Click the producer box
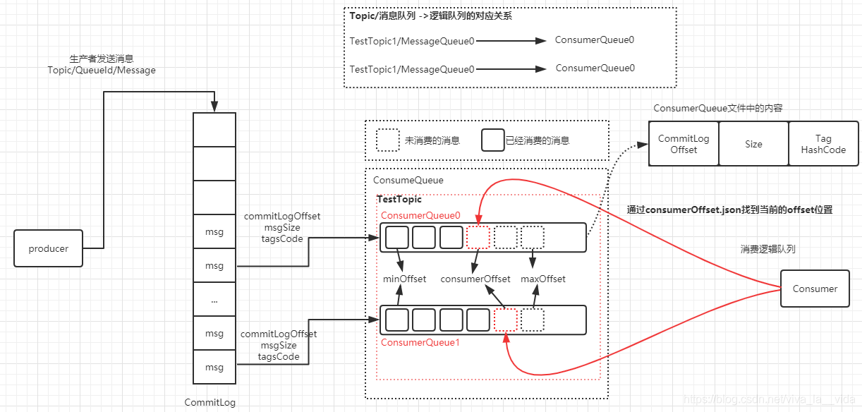 (49, 248)
